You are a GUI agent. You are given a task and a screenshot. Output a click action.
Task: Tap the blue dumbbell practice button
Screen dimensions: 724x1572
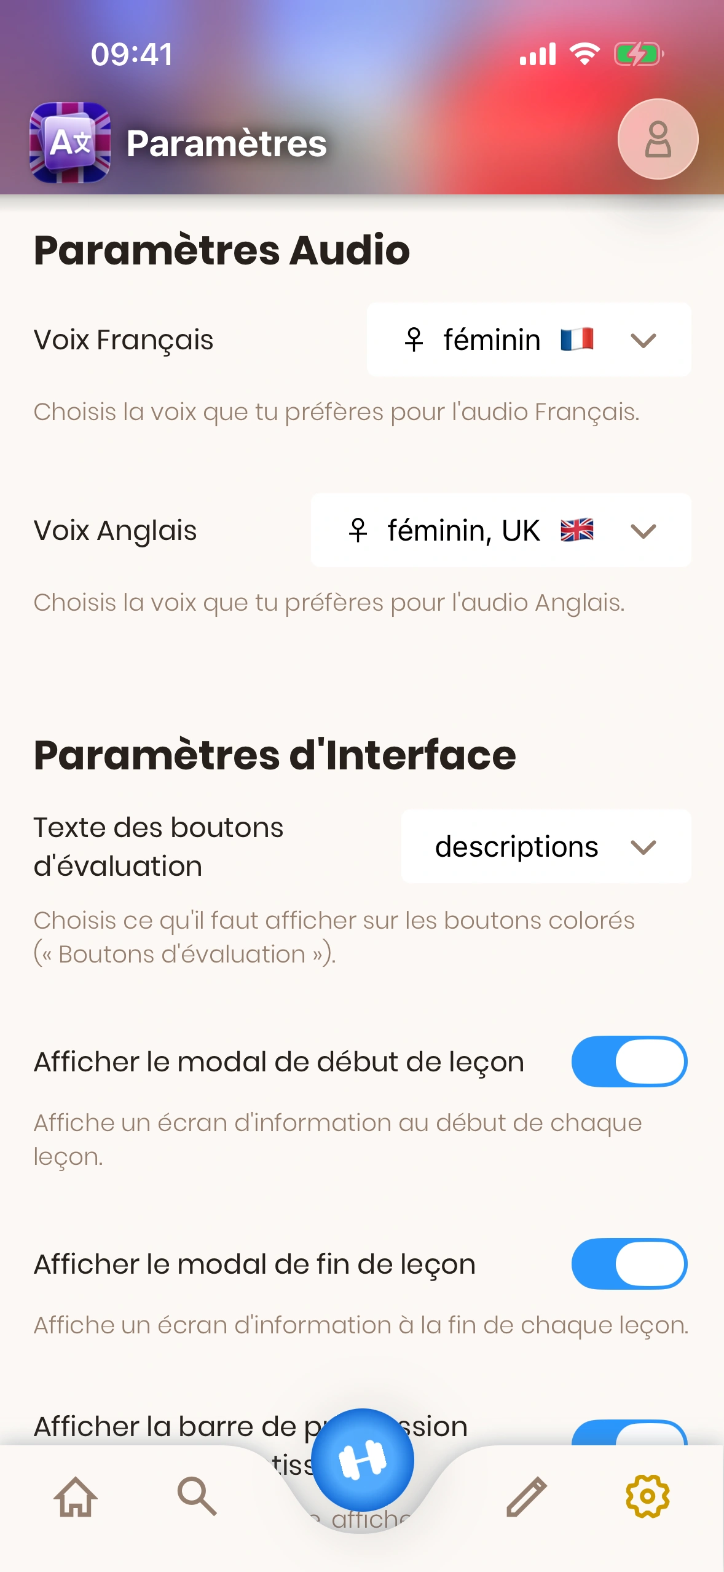click(x=363, y=1459)
